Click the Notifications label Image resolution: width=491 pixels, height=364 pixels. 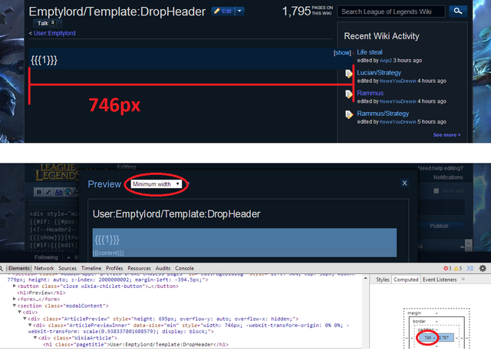(x=448, y=177)
